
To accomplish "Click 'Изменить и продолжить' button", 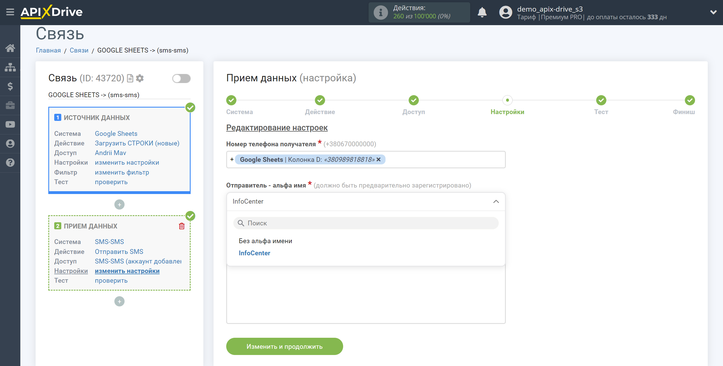I will 284,347.
